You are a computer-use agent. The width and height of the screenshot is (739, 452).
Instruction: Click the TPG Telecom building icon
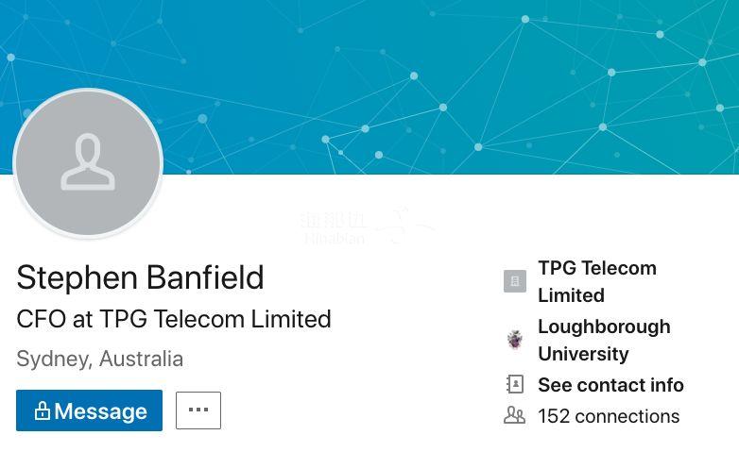[x=514, y=281]
